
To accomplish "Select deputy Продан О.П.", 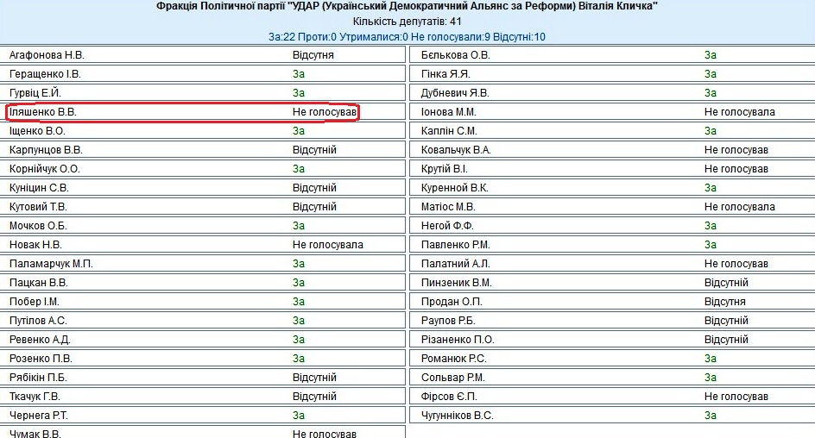I will [452, 302].
